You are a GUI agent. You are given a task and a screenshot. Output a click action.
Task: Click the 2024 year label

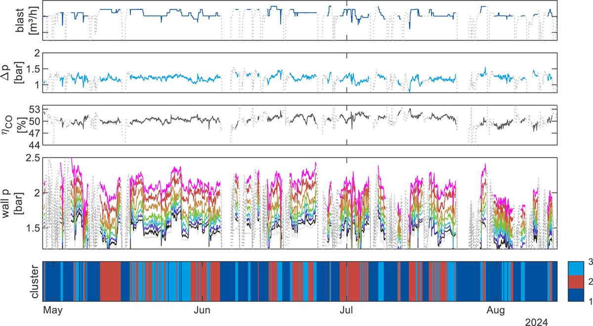(537, 322)
